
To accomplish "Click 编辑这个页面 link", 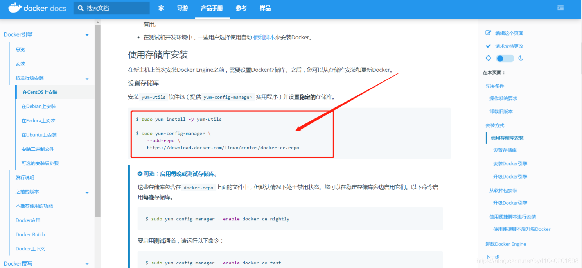I will click(509, 33).
